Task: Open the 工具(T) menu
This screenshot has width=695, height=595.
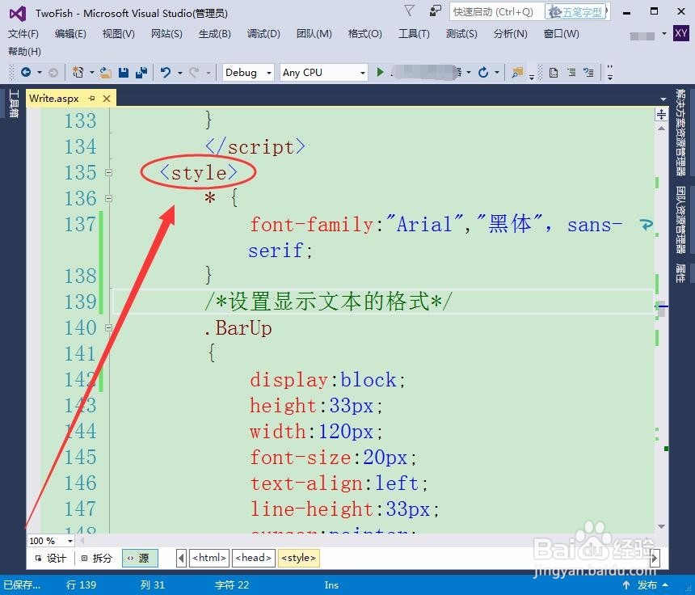Action: [414, 34]
